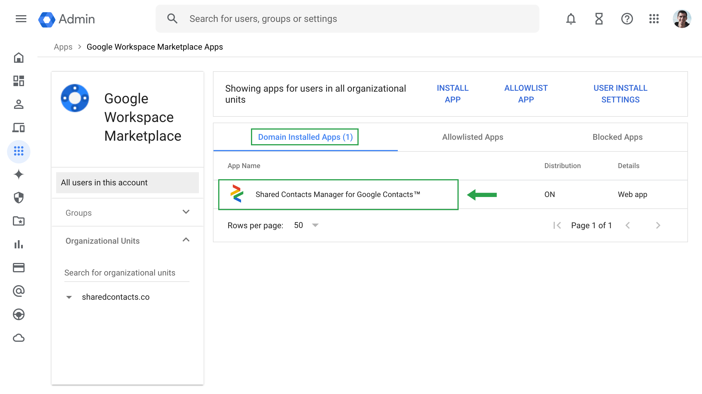Open the Rules steering-wheel sidebar icon
The image size is (702, 394).
pos(19,314)
